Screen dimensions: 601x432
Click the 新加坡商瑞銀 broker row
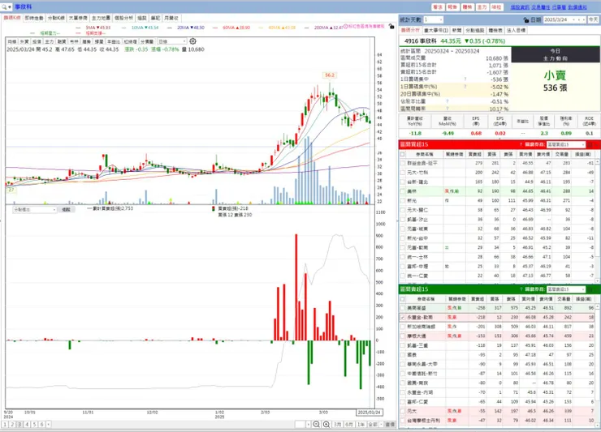[x=497, y=327]
